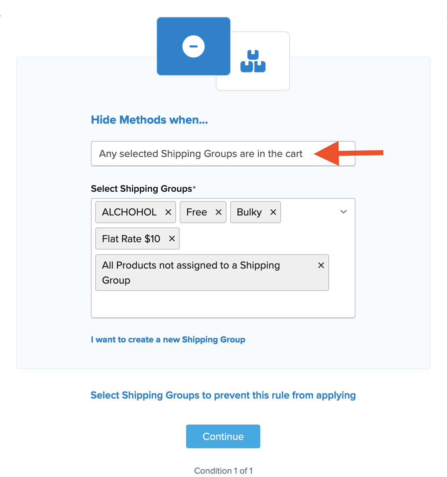Click the Hide Methods when heading
Image resolution: width=447 pixels, height=477 pixels.
tap(149, 120)
